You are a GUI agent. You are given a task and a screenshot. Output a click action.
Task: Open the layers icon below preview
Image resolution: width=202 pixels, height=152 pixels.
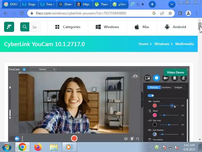(126, 139)
